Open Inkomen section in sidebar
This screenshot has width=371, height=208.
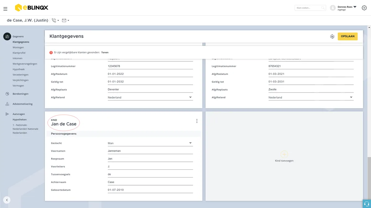(x=17, y=58)
